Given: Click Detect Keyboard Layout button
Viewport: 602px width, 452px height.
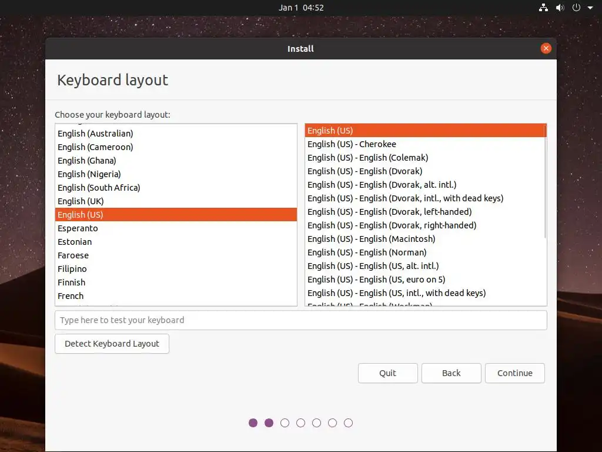Looking at the screenshot, I should 112,344.
